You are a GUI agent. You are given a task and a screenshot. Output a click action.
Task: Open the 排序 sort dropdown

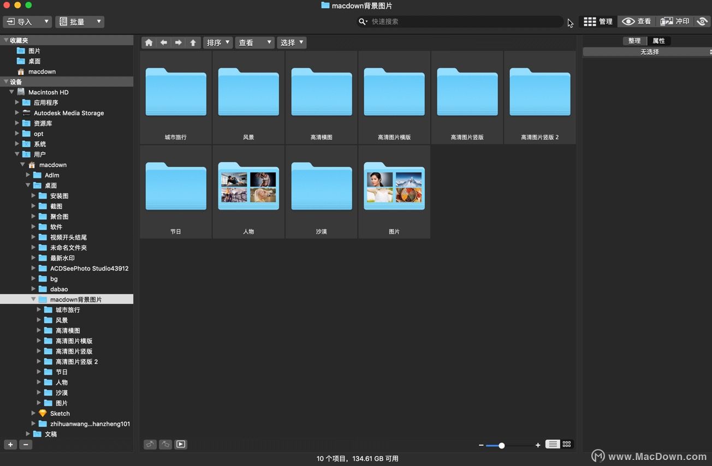[218, 43]
